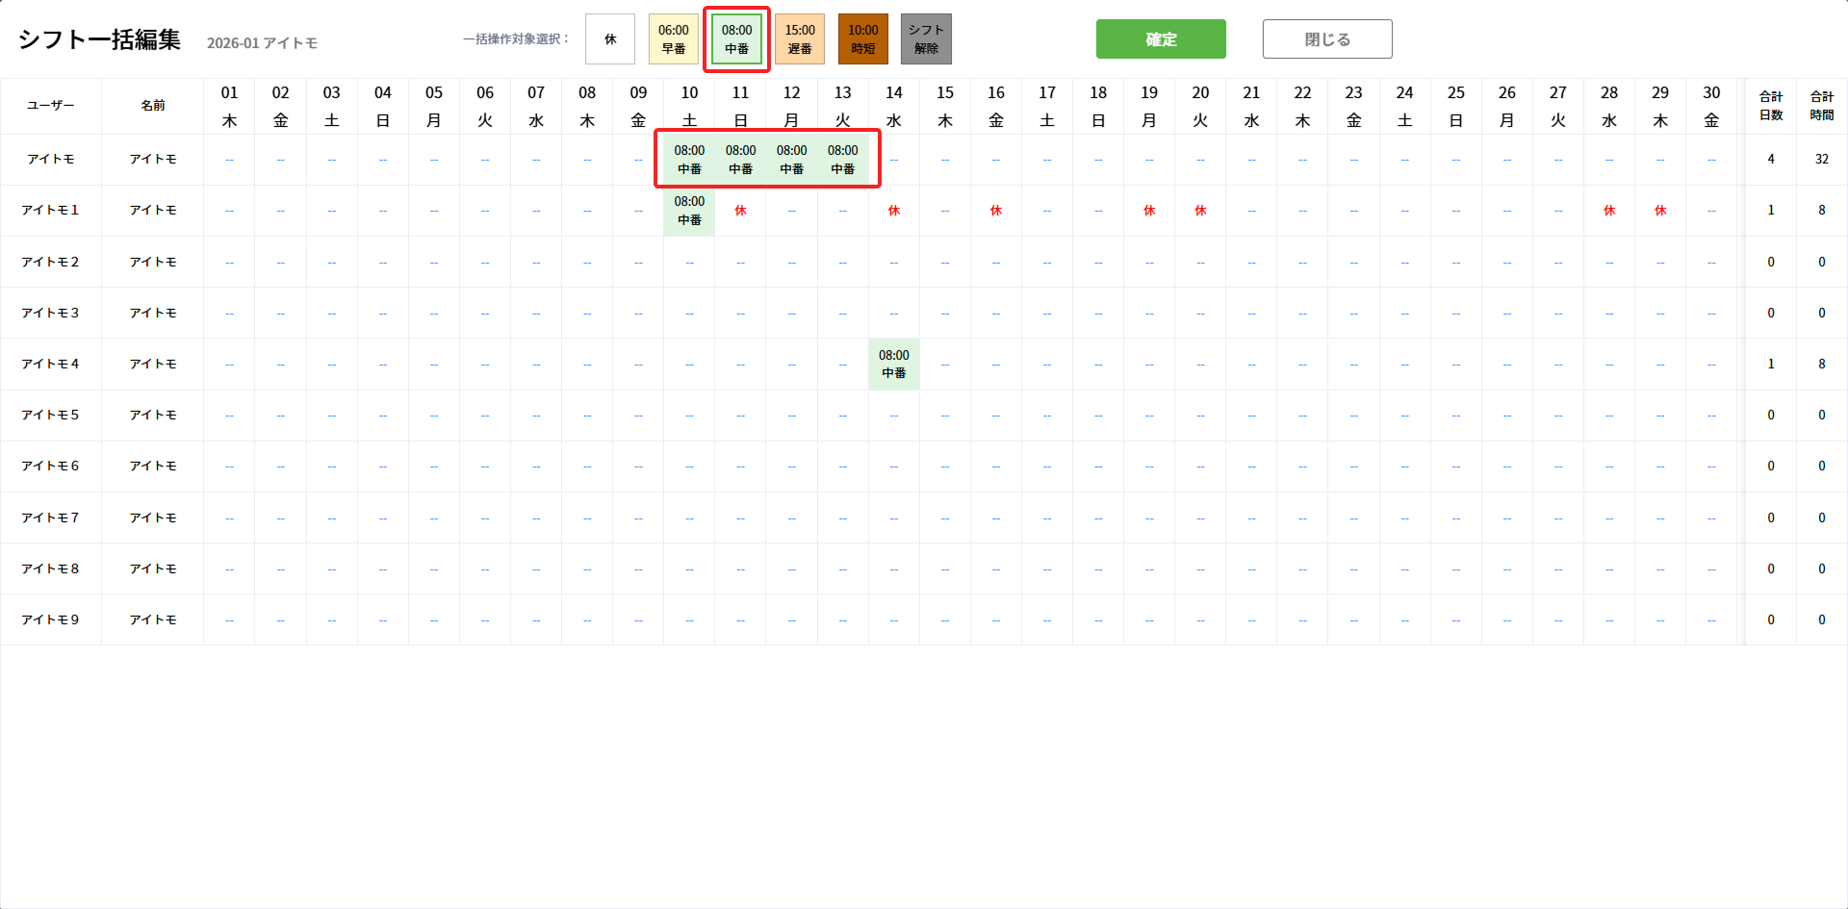
Task: Choose the シフト解除 (clear shift) option
Action: click(x=926, y=39)
